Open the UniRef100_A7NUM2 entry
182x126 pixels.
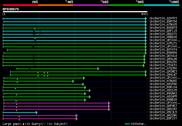click(163, 81)
